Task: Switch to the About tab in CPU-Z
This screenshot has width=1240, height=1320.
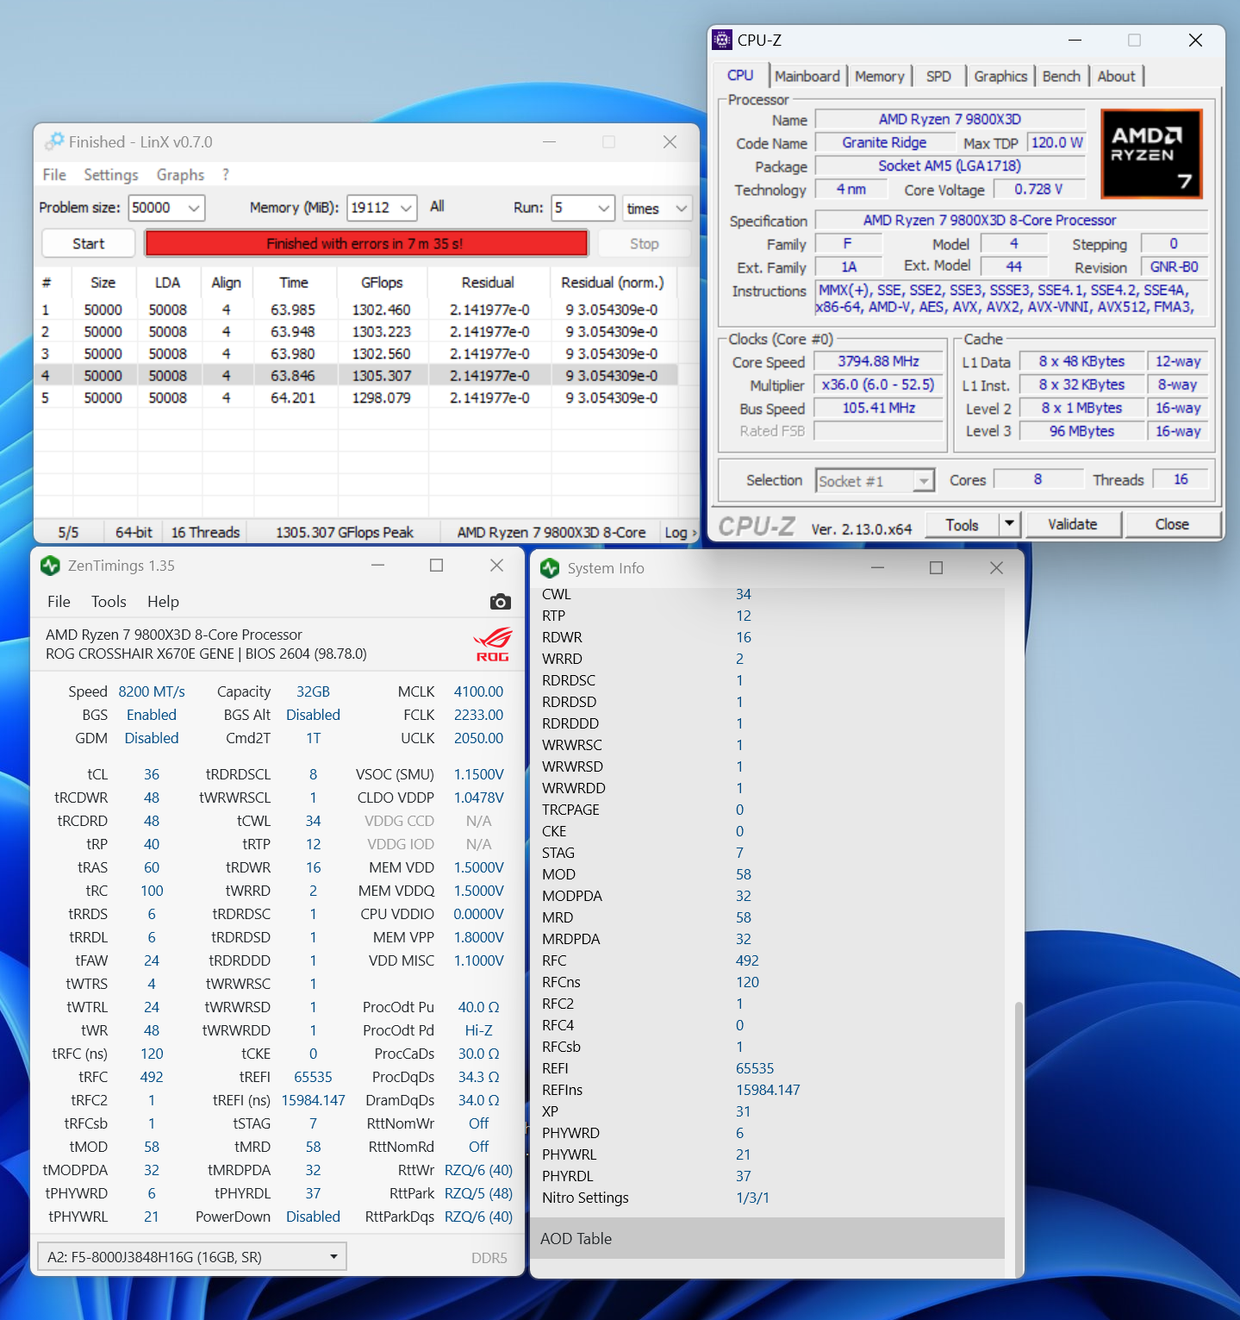Action: (x=1116, y=76)
